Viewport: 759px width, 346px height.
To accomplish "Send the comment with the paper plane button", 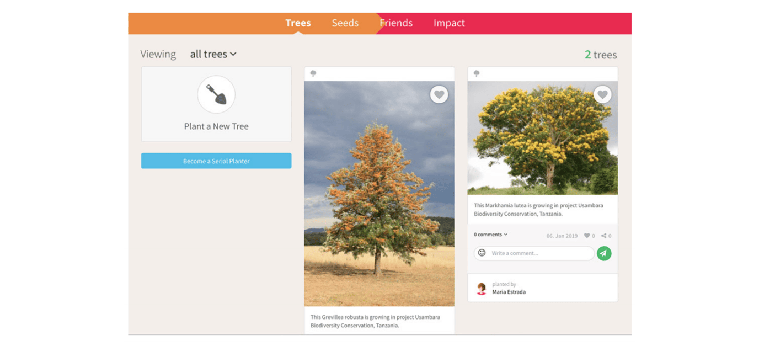I will [x=603, y=253].
